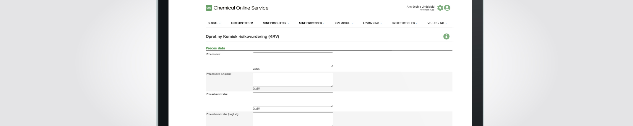Expand the GLOBAL dropdown menu
The image size is (633, 126).
214,23
